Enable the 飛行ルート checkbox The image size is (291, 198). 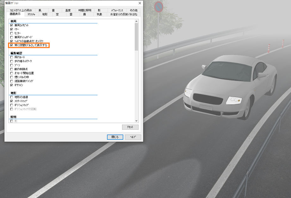pos(11,57)
